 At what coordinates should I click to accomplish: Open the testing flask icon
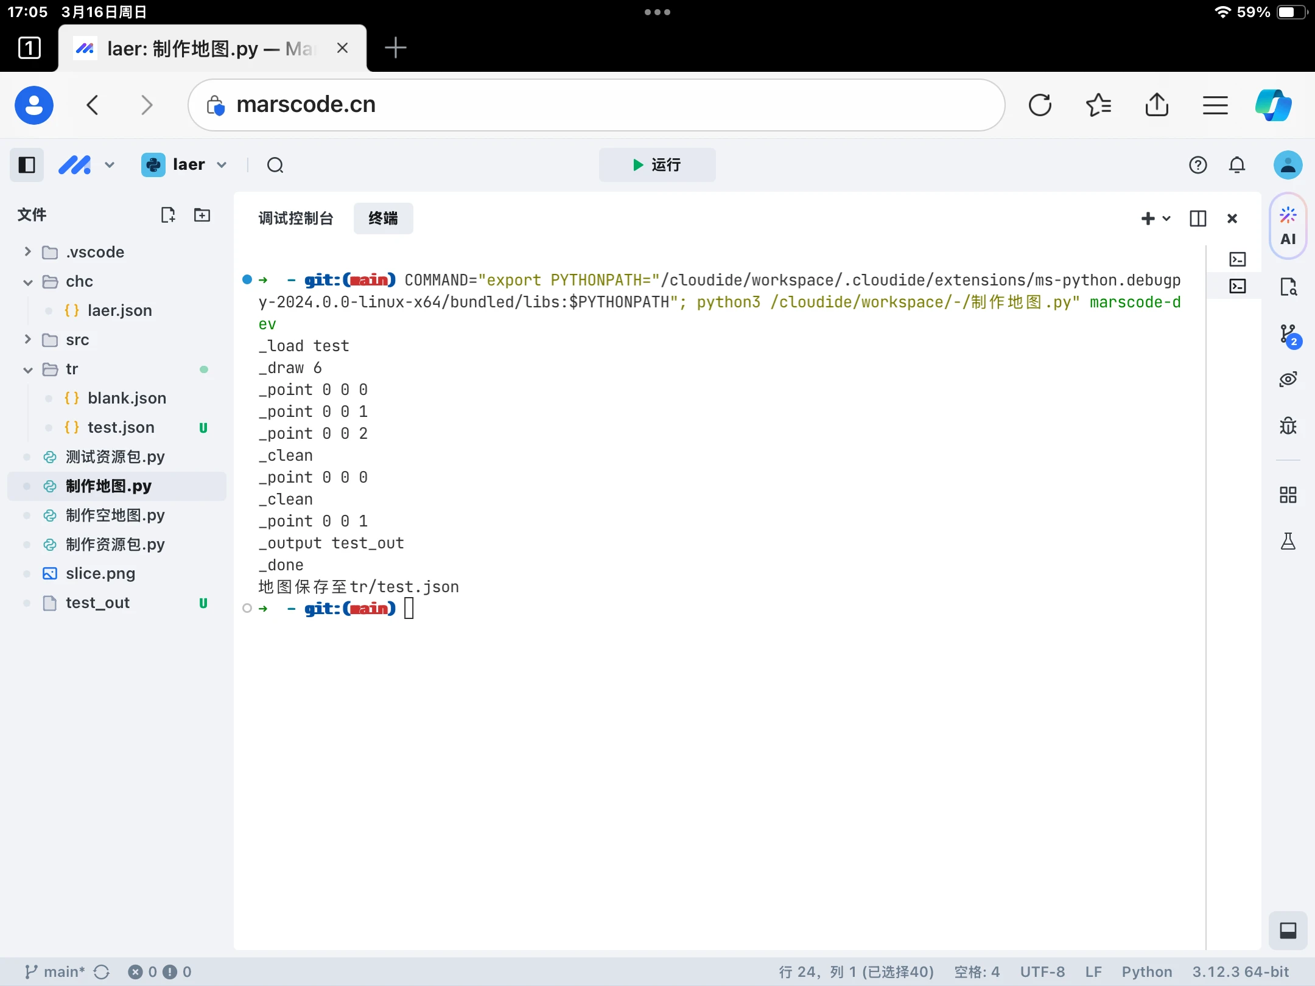(x=1288, y=540)
